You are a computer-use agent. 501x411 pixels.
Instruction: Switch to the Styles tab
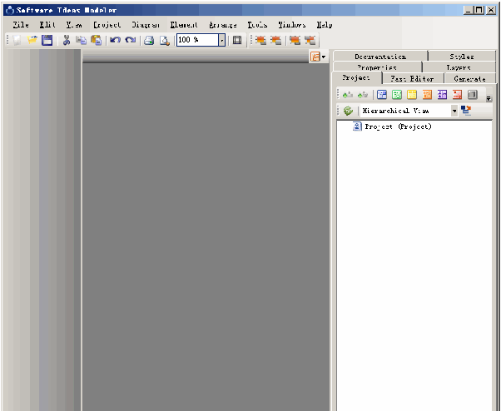pos(462,57)
